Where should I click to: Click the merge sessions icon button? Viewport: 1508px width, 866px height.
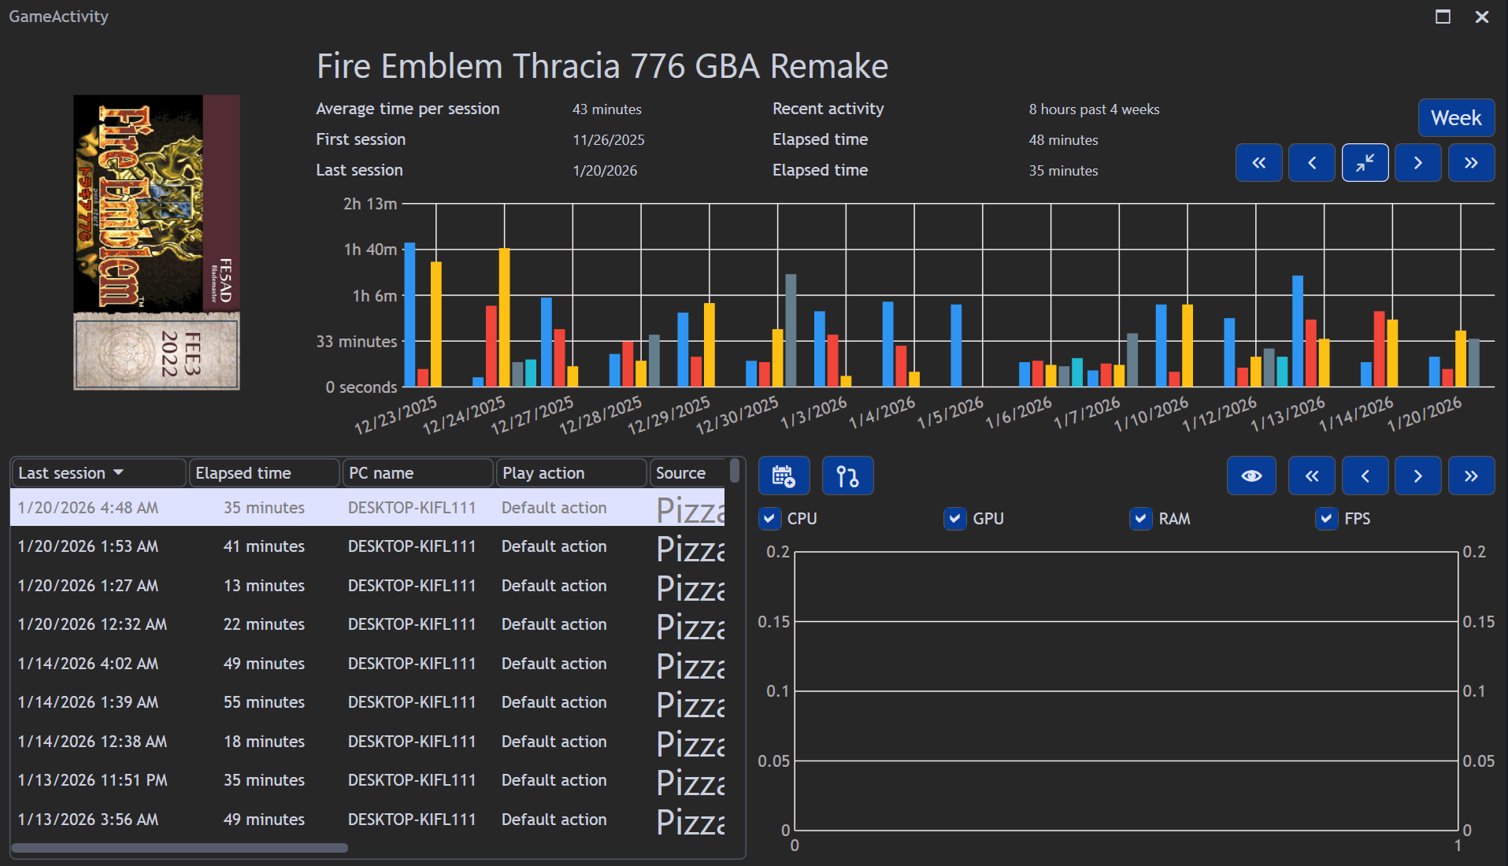click(x=847, y=476)
